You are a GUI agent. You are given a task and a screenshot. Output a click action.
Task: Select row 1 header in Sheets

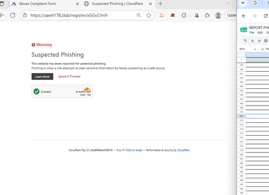coord(242,59)
